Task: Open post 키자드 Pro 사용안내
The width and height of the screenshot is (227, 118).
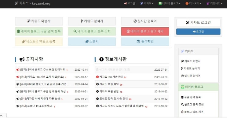Action: [x=111, y=77]
